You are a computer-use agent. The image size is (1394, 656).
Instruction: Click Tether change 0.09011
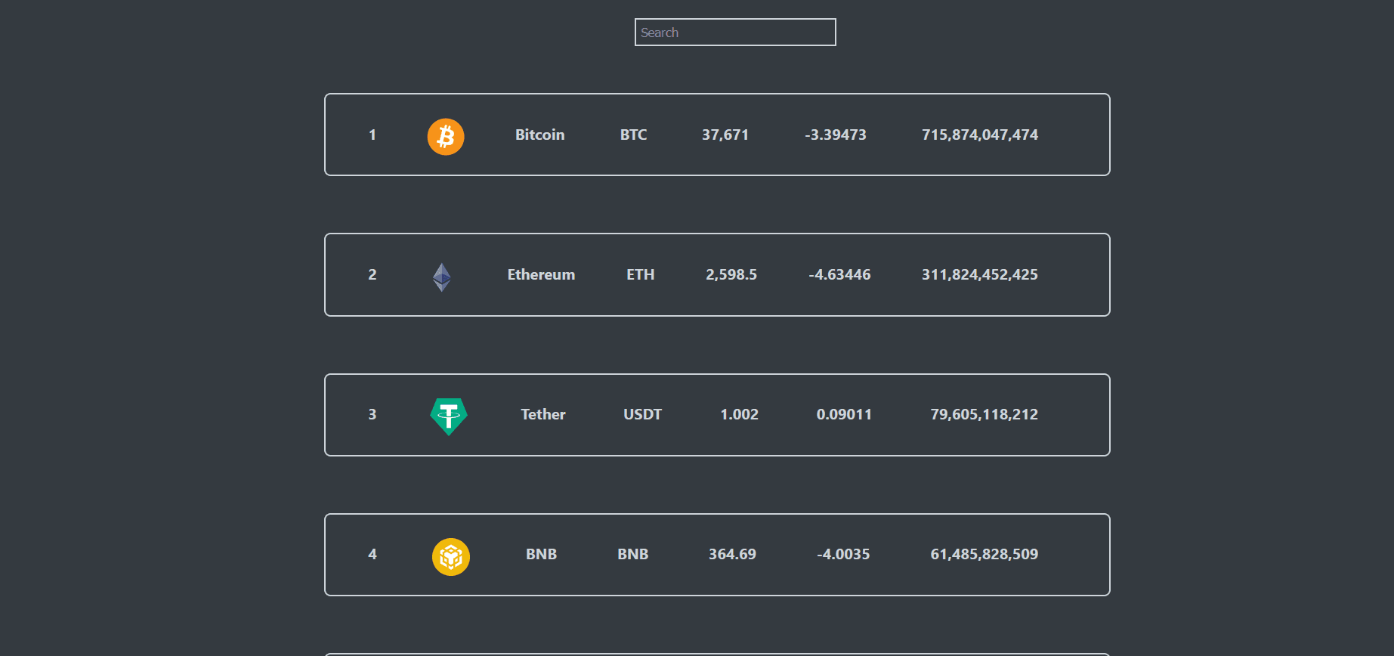click(x=845, y=414)
